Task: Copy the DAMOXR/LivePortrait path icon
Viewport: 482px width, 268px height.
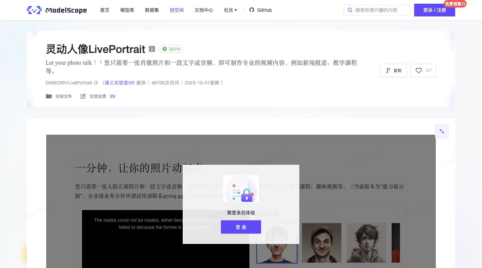Action: click(x=96, y=83)
